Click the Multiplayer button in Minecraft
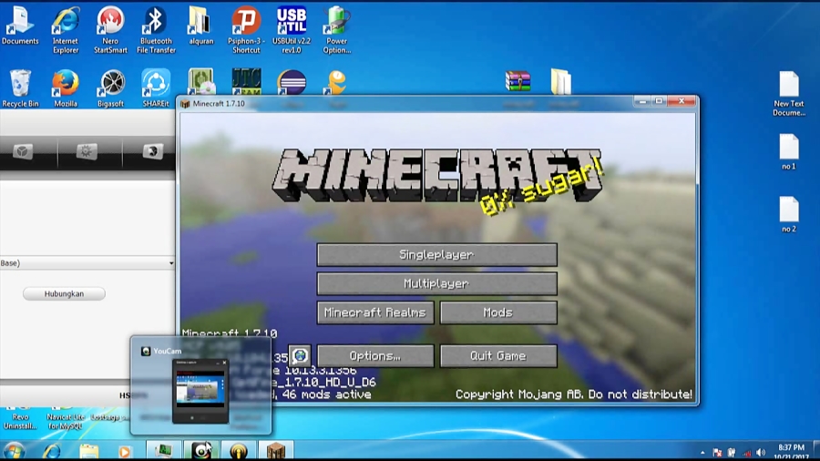Viewport: 820px width, 461px height. pos(436,283)
